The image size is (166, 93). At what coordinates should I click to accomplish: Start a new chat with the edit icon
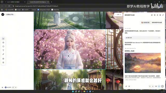[160, 15]
